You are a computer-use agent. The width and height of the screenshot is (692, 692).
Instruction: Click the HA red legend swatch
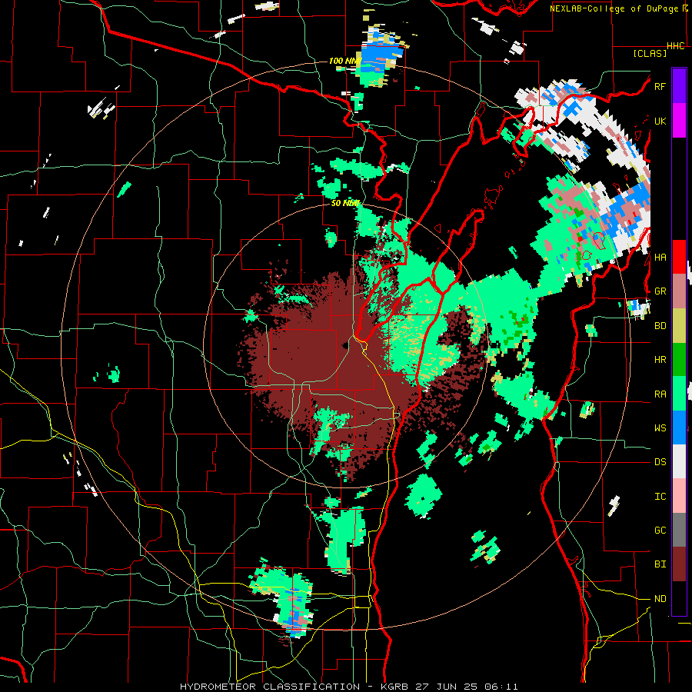coord(679,257)
